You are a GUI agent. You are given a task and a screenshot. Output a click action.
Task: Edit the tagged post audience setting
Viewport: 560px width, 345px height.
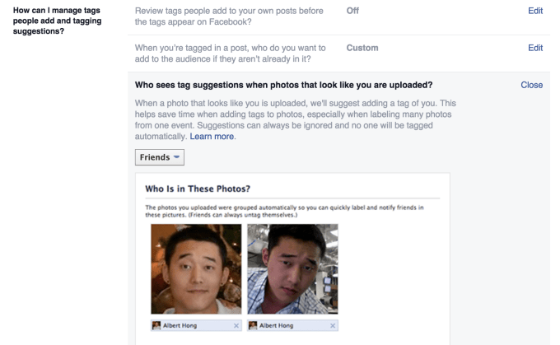[535, 48]
